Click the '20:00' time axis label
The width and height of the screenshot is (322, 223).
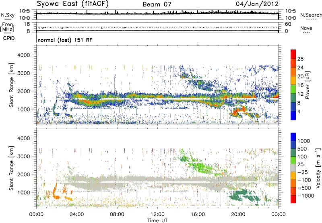(x=238, y=215)
